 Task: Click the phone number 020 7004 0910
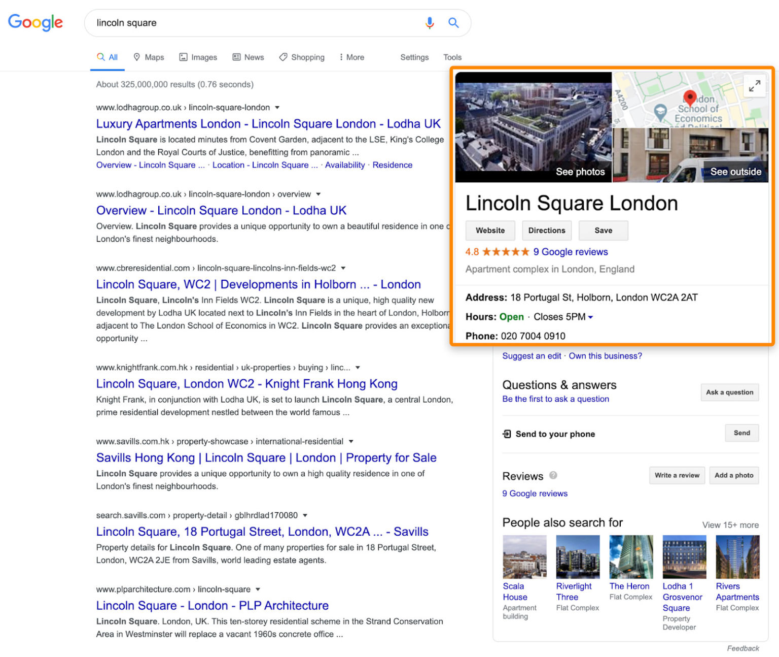point(533,336)
